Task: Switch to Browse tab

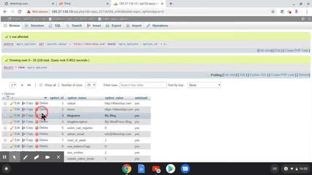Action: [x=12, y=26]
